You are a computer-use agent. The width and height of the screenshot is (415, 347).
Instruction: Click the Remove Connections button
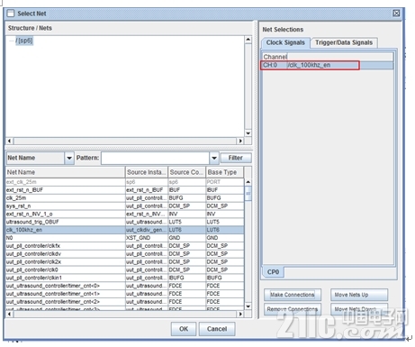click(x=293, y=309)
